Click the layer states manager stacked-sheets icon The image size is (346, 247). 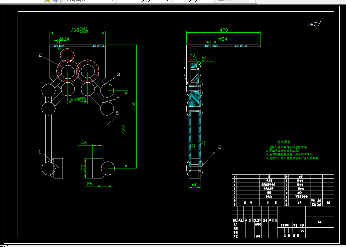[x=56, y=1]
